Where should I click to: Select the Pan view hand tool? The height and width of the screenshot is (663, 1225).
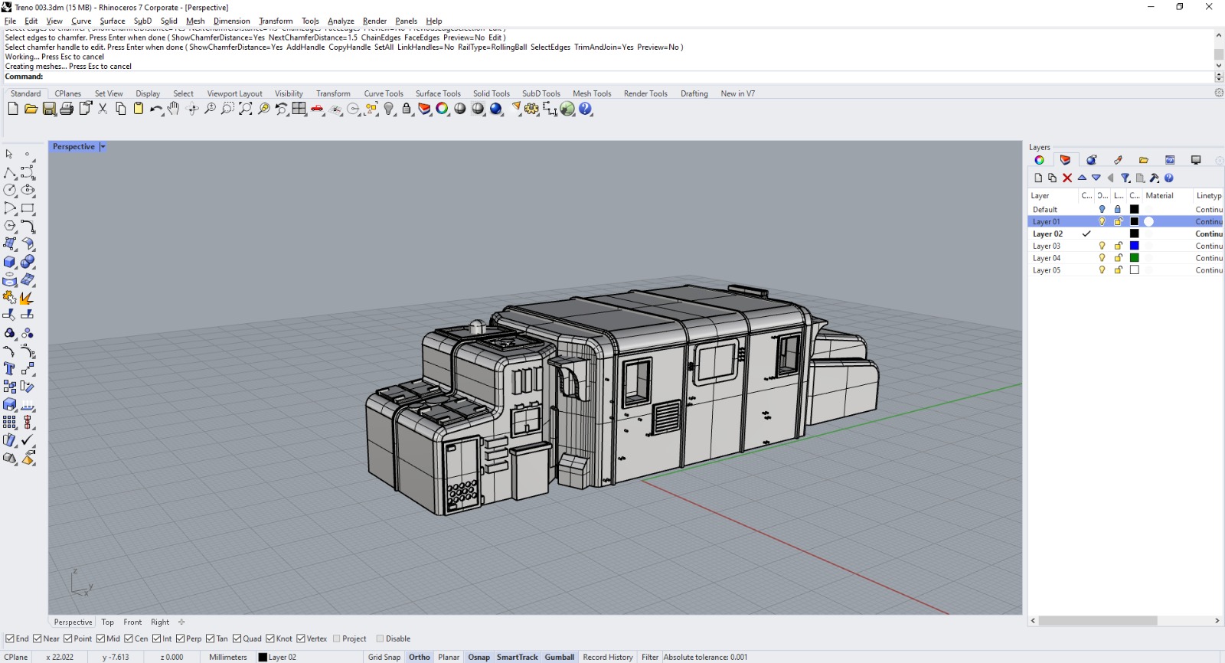[x=174, y=109]
